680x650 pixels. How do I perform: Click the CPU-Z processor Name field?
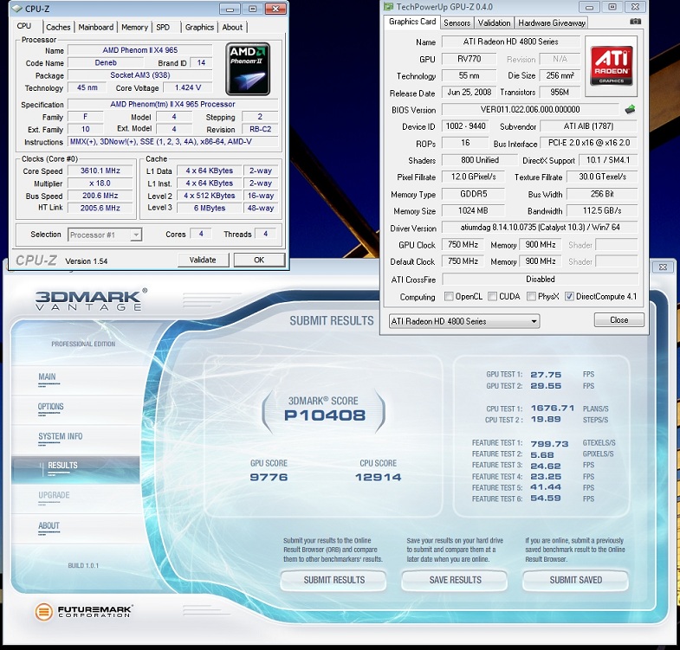pyautogui.click(x=139, y=50)
